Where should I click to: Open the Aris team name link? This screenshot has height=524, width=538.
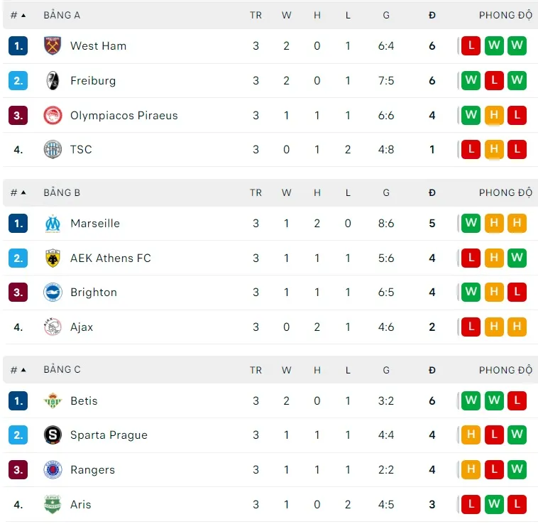(81, 504)
